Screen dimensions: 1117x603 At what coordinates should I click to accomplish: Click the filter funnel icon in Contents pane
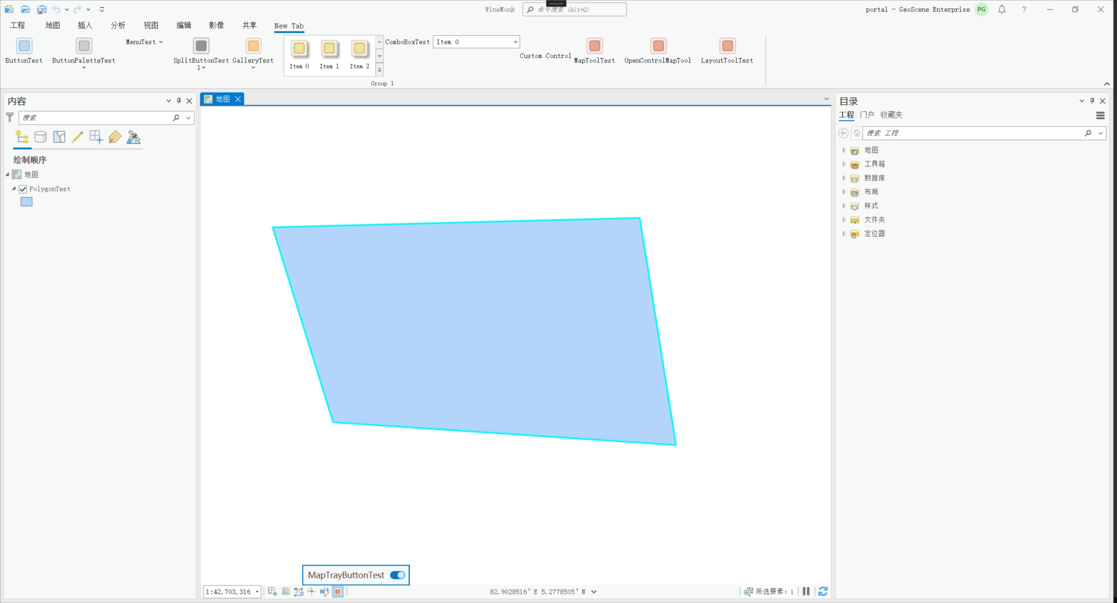(x=10, y=118)
